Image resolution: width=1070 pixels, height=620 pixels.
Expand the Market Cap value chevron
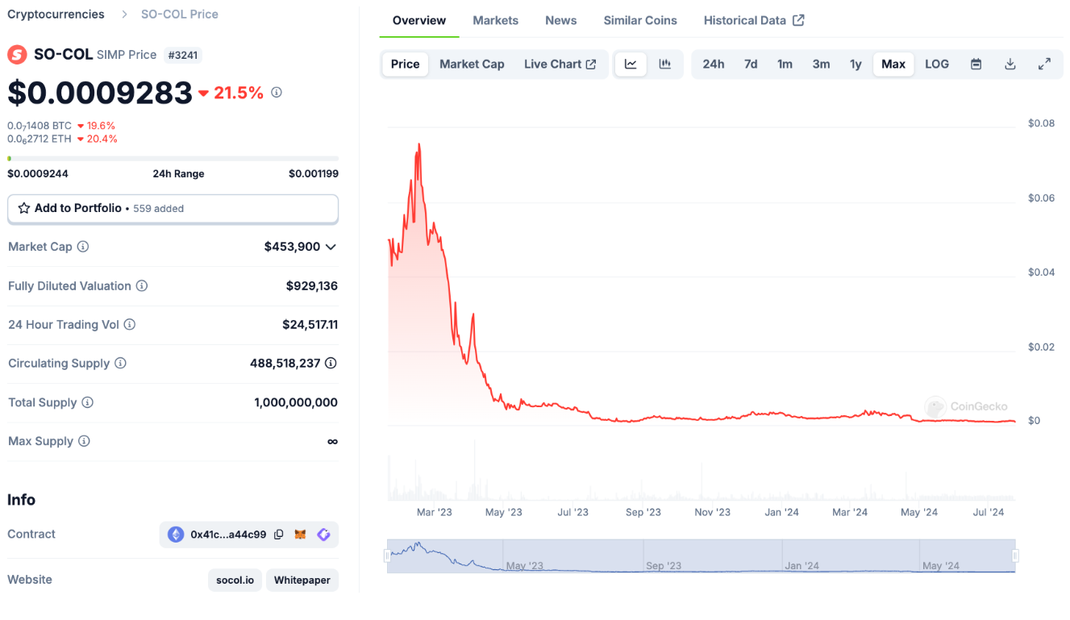331,247
